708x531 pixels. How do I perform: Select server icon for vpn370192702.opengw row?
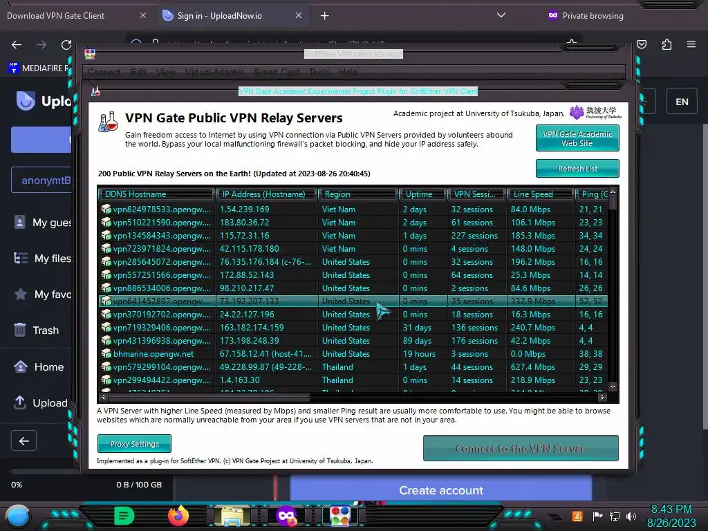pos(106,314)
